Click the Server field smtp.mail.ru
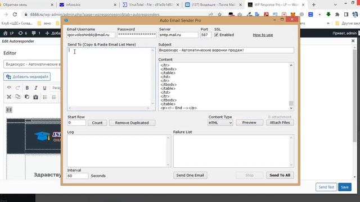Viewport: 360px width, 202px height. pos(178,35)
